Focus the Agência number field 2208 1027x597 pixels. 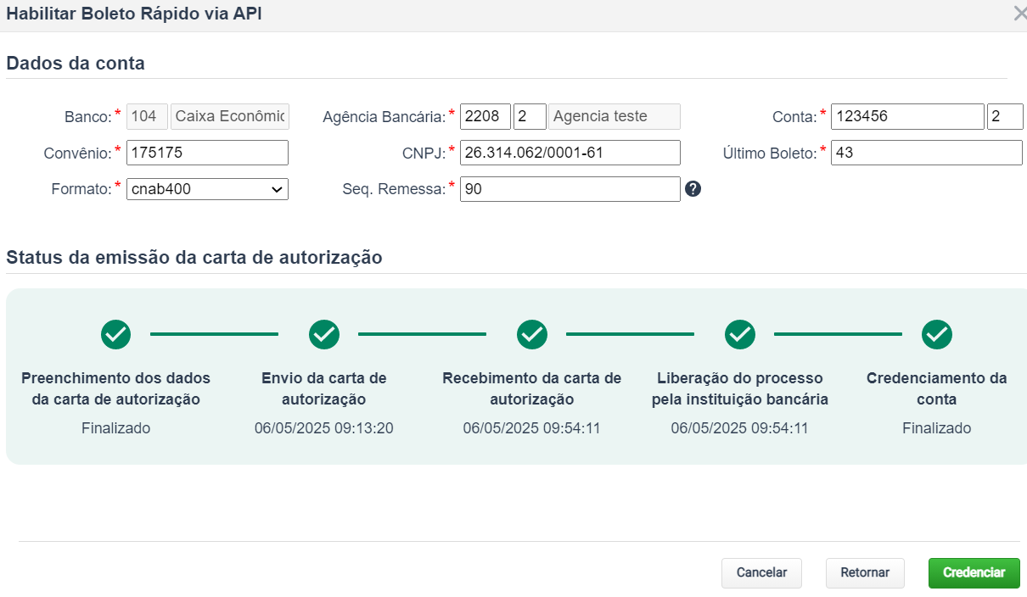(x=485, y=116)
